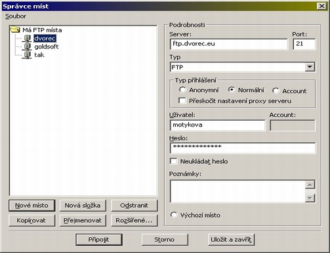
Task: Click the Nové místo button
Action: [31, 205]
